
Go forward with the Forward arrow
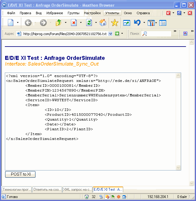pyautogui.click(x=43, y=23)
